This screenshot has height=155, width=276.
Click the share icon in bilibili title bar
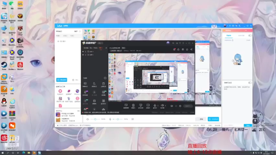239,26
